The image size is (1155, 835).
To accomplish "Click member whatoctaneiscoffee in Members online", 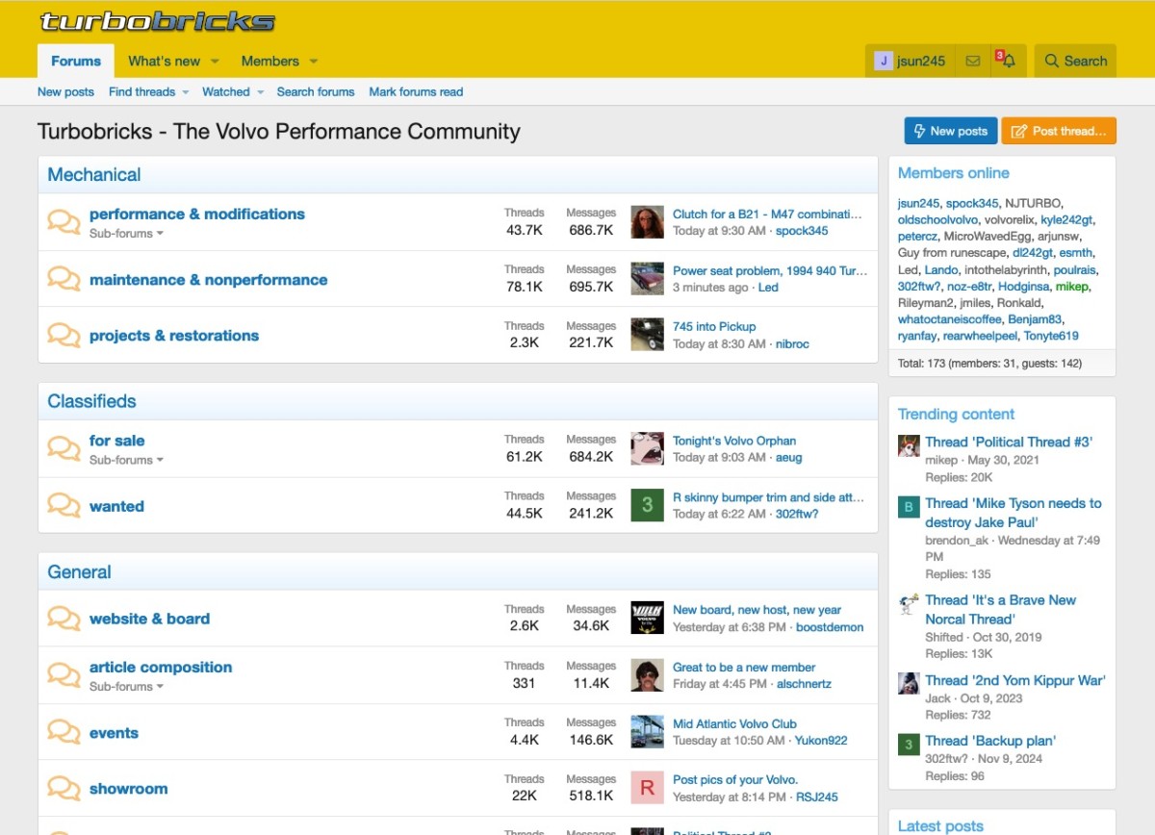I will tap(949, 319).
